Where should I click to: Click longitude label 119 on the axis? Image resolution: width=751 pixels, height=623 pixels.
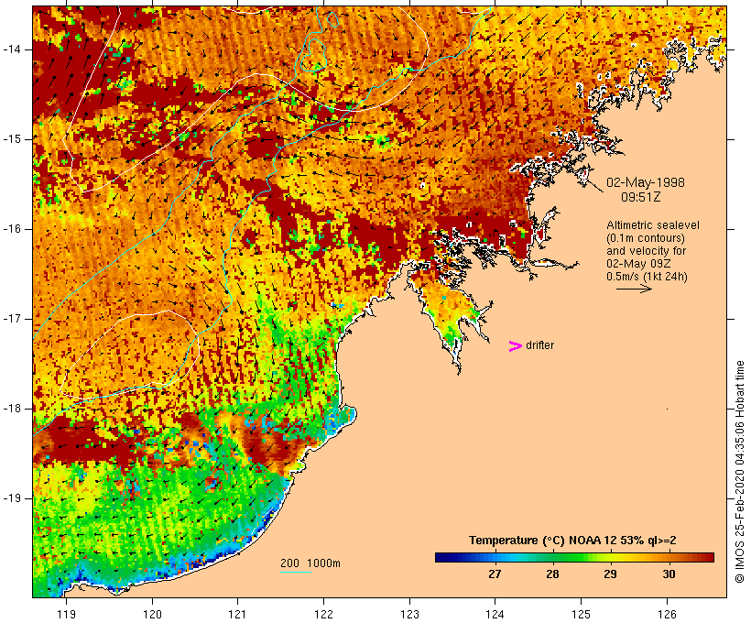point(66,615)
